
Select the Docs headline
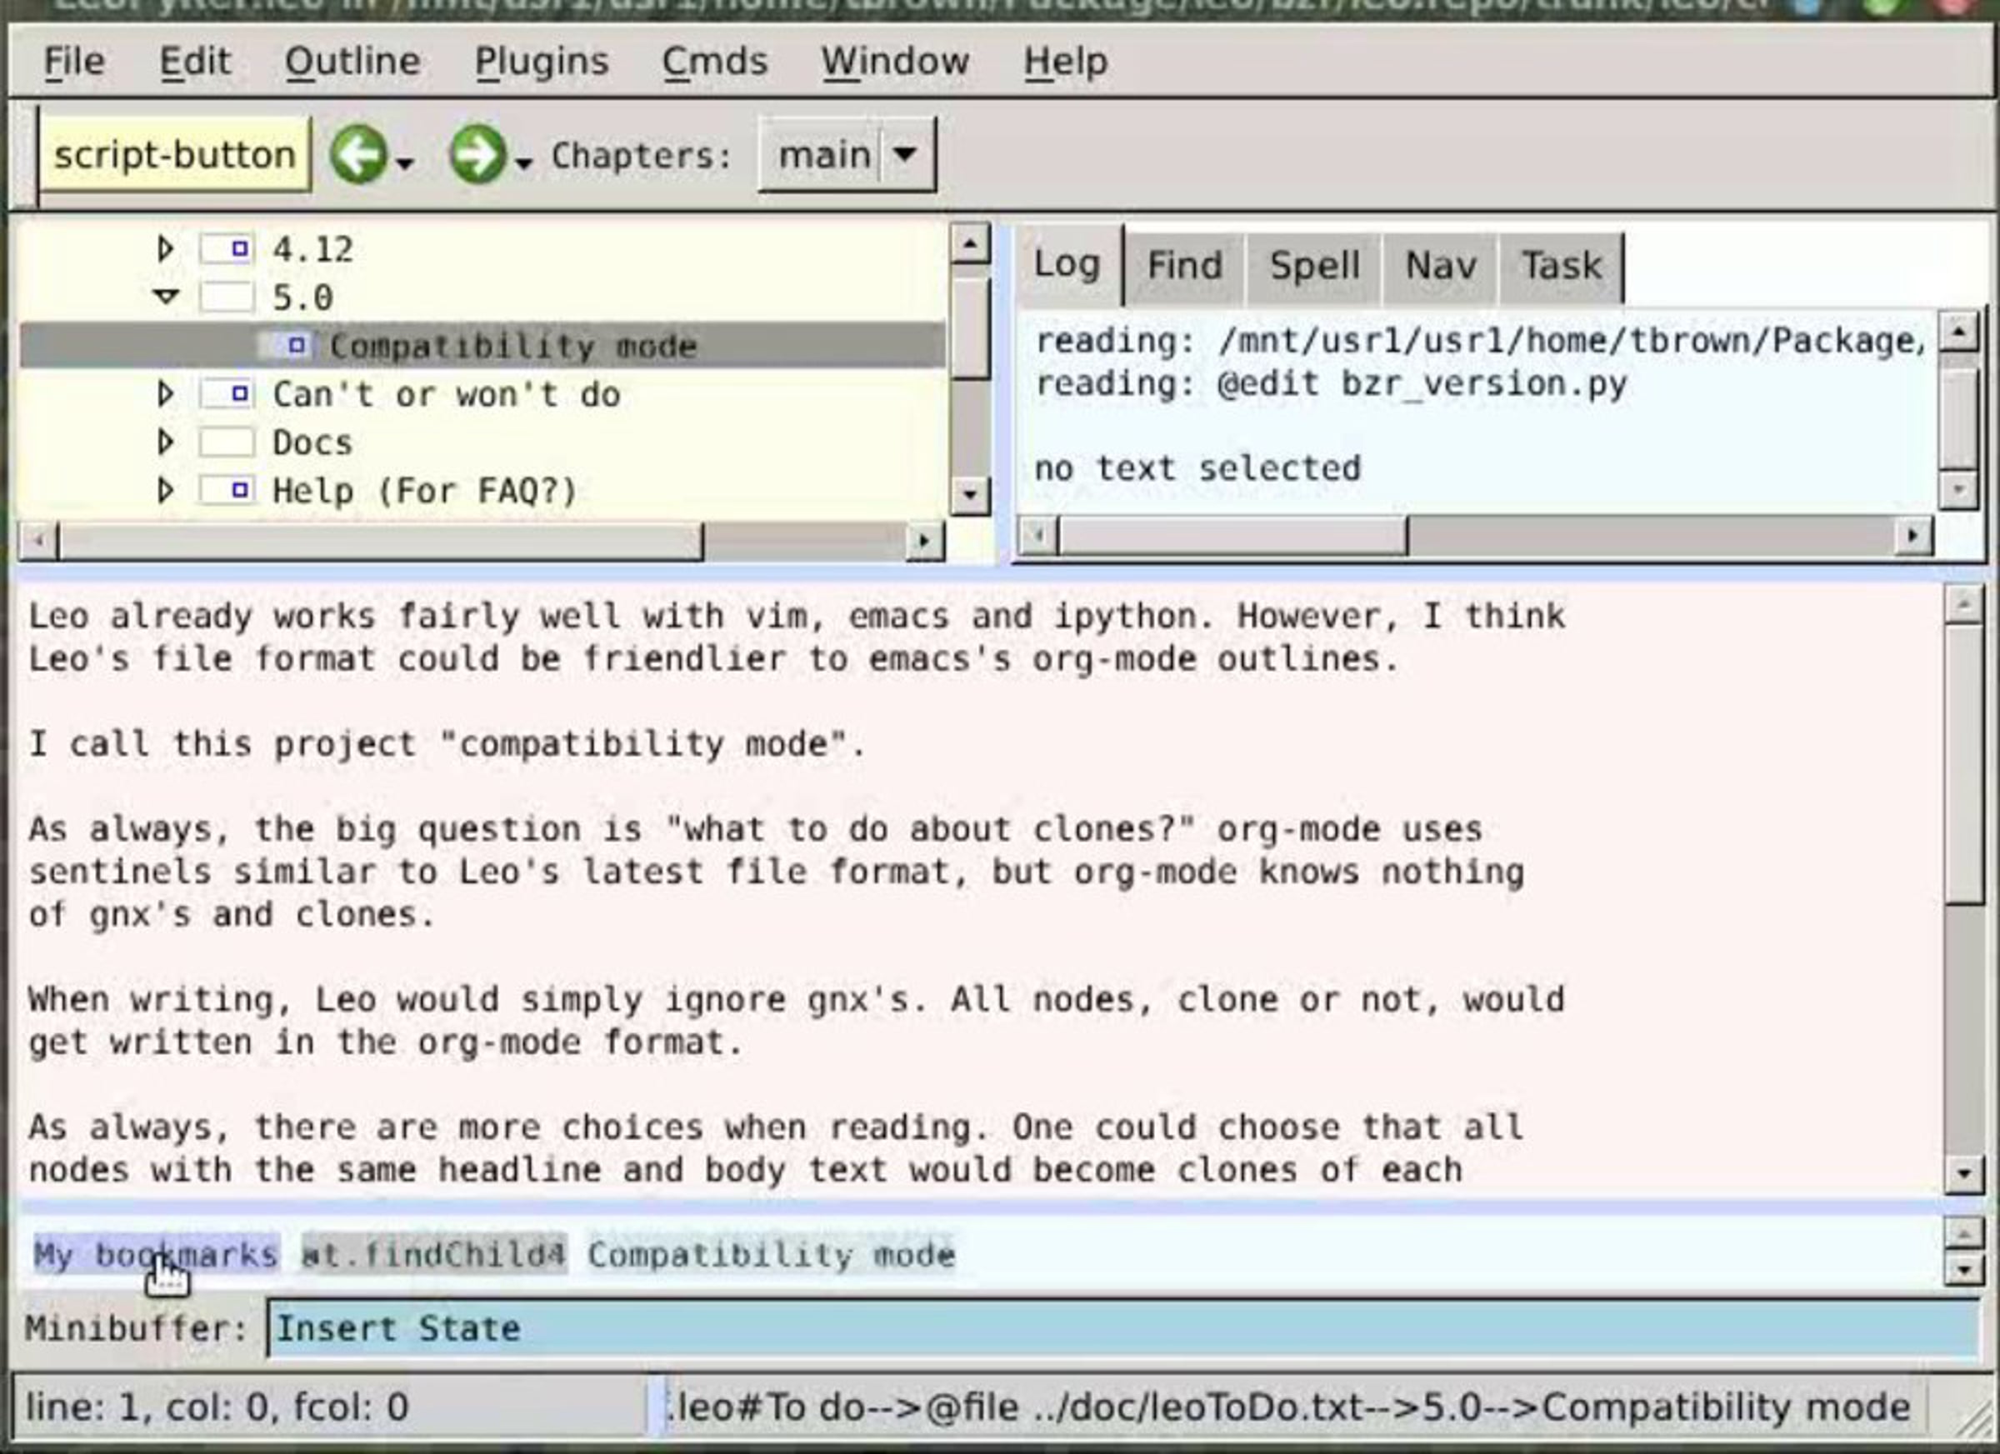(x=312, y=442)
